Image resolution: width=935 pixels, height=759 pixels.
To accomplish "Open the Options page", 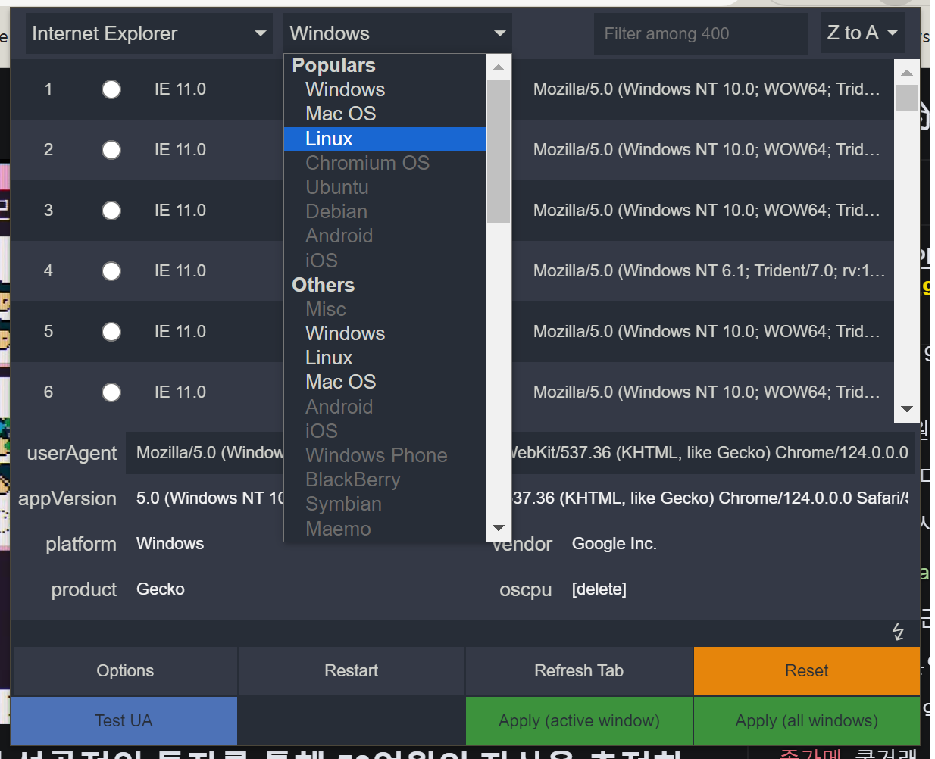I will coord(125,671).
